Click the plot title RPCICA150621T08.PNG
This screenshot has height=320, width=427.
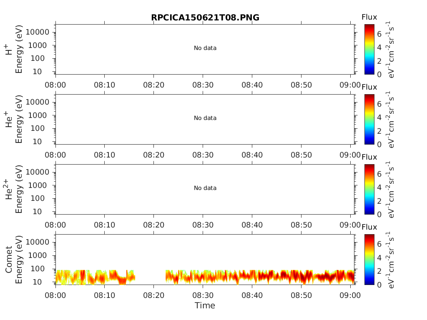(205, 17)
